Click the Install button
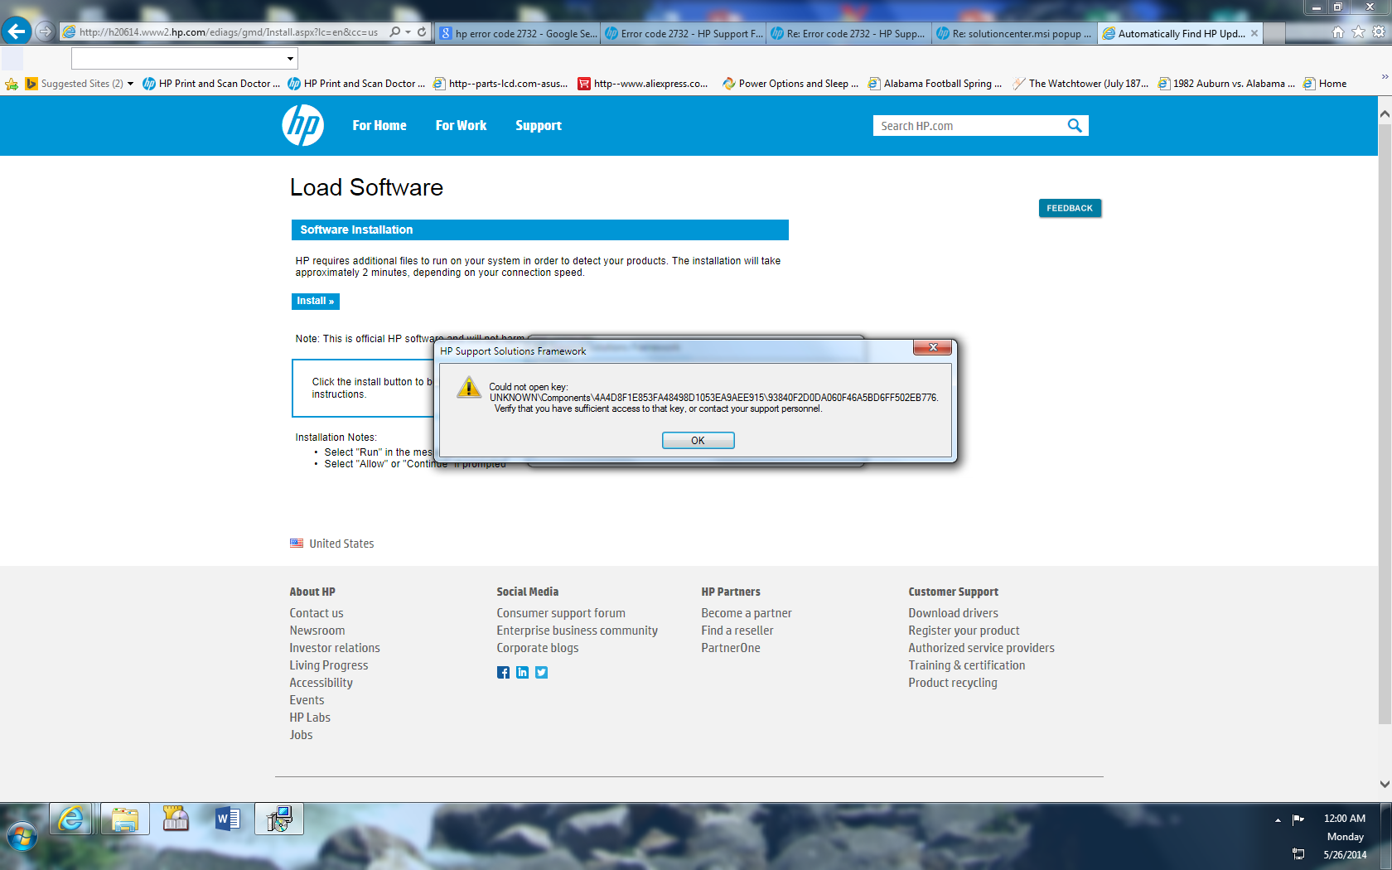 pos(316,302)
